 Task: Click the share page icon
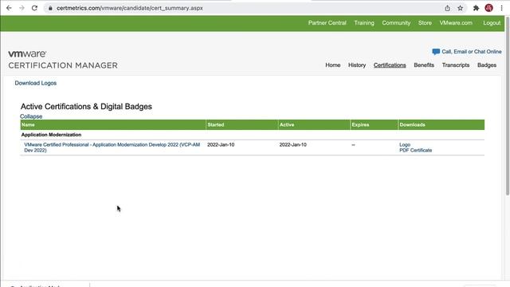tap(448, 8)
